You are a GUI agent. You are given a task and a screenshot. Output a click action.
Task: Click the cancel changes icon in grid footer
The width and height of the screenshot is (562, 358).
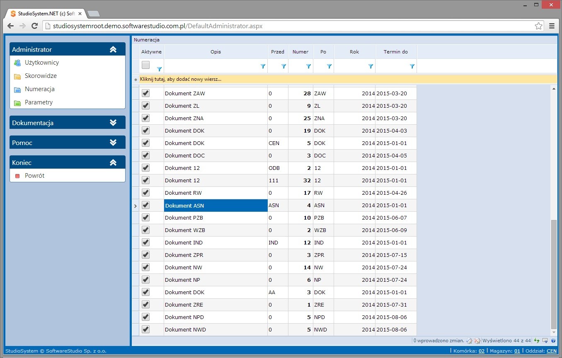pyautogui.click(x=477, y=341)
